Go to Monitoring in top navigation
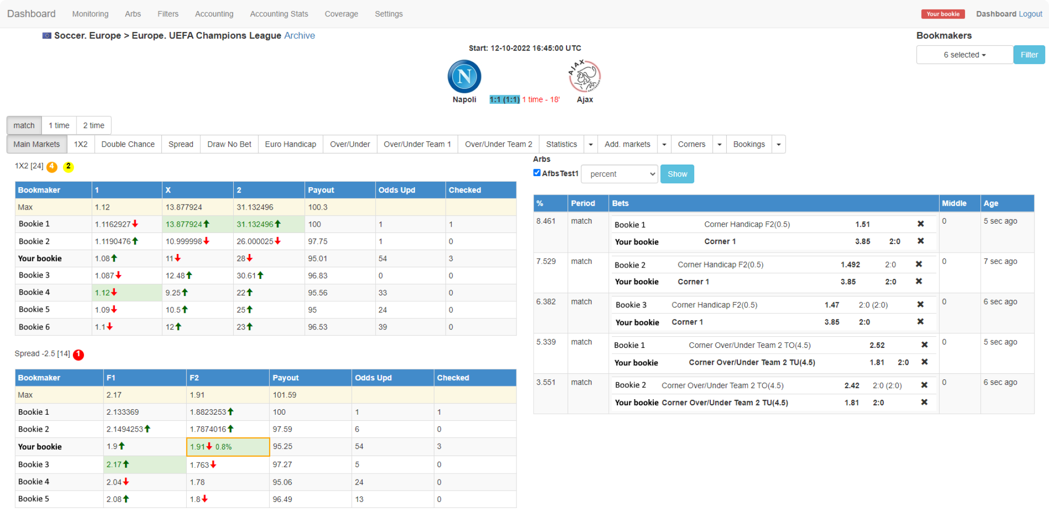 tap(90, 14)
